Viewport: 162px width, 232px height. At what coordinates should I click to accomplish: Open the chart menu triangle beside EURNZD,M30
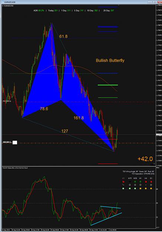[x=3, y=6]
